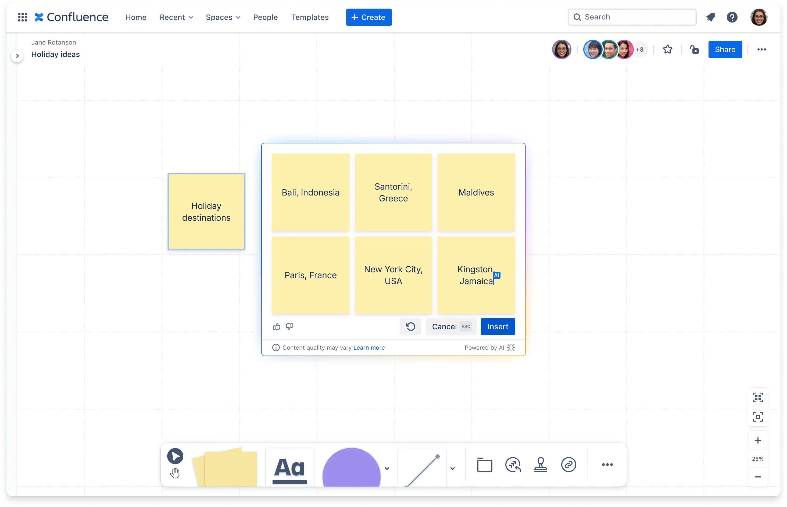Click the thumbs up feedback icon

276,327
